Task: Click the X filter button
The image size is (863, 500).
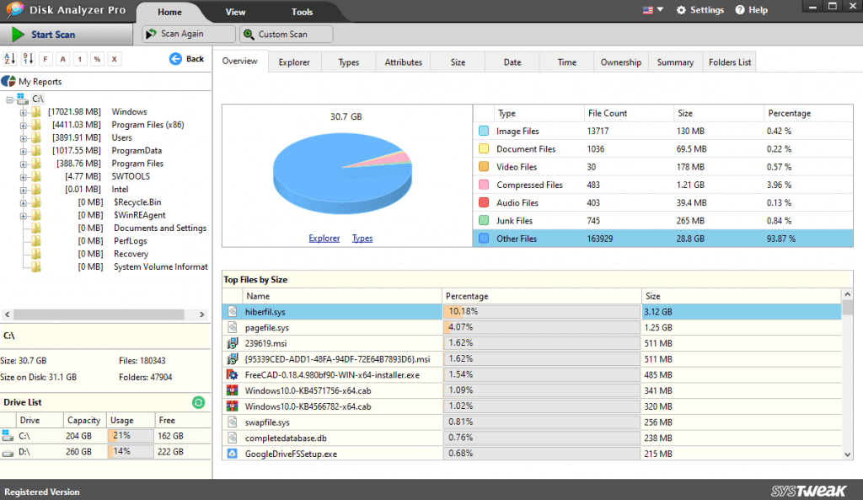Action: pyautogui.click(x=114, y=59)
